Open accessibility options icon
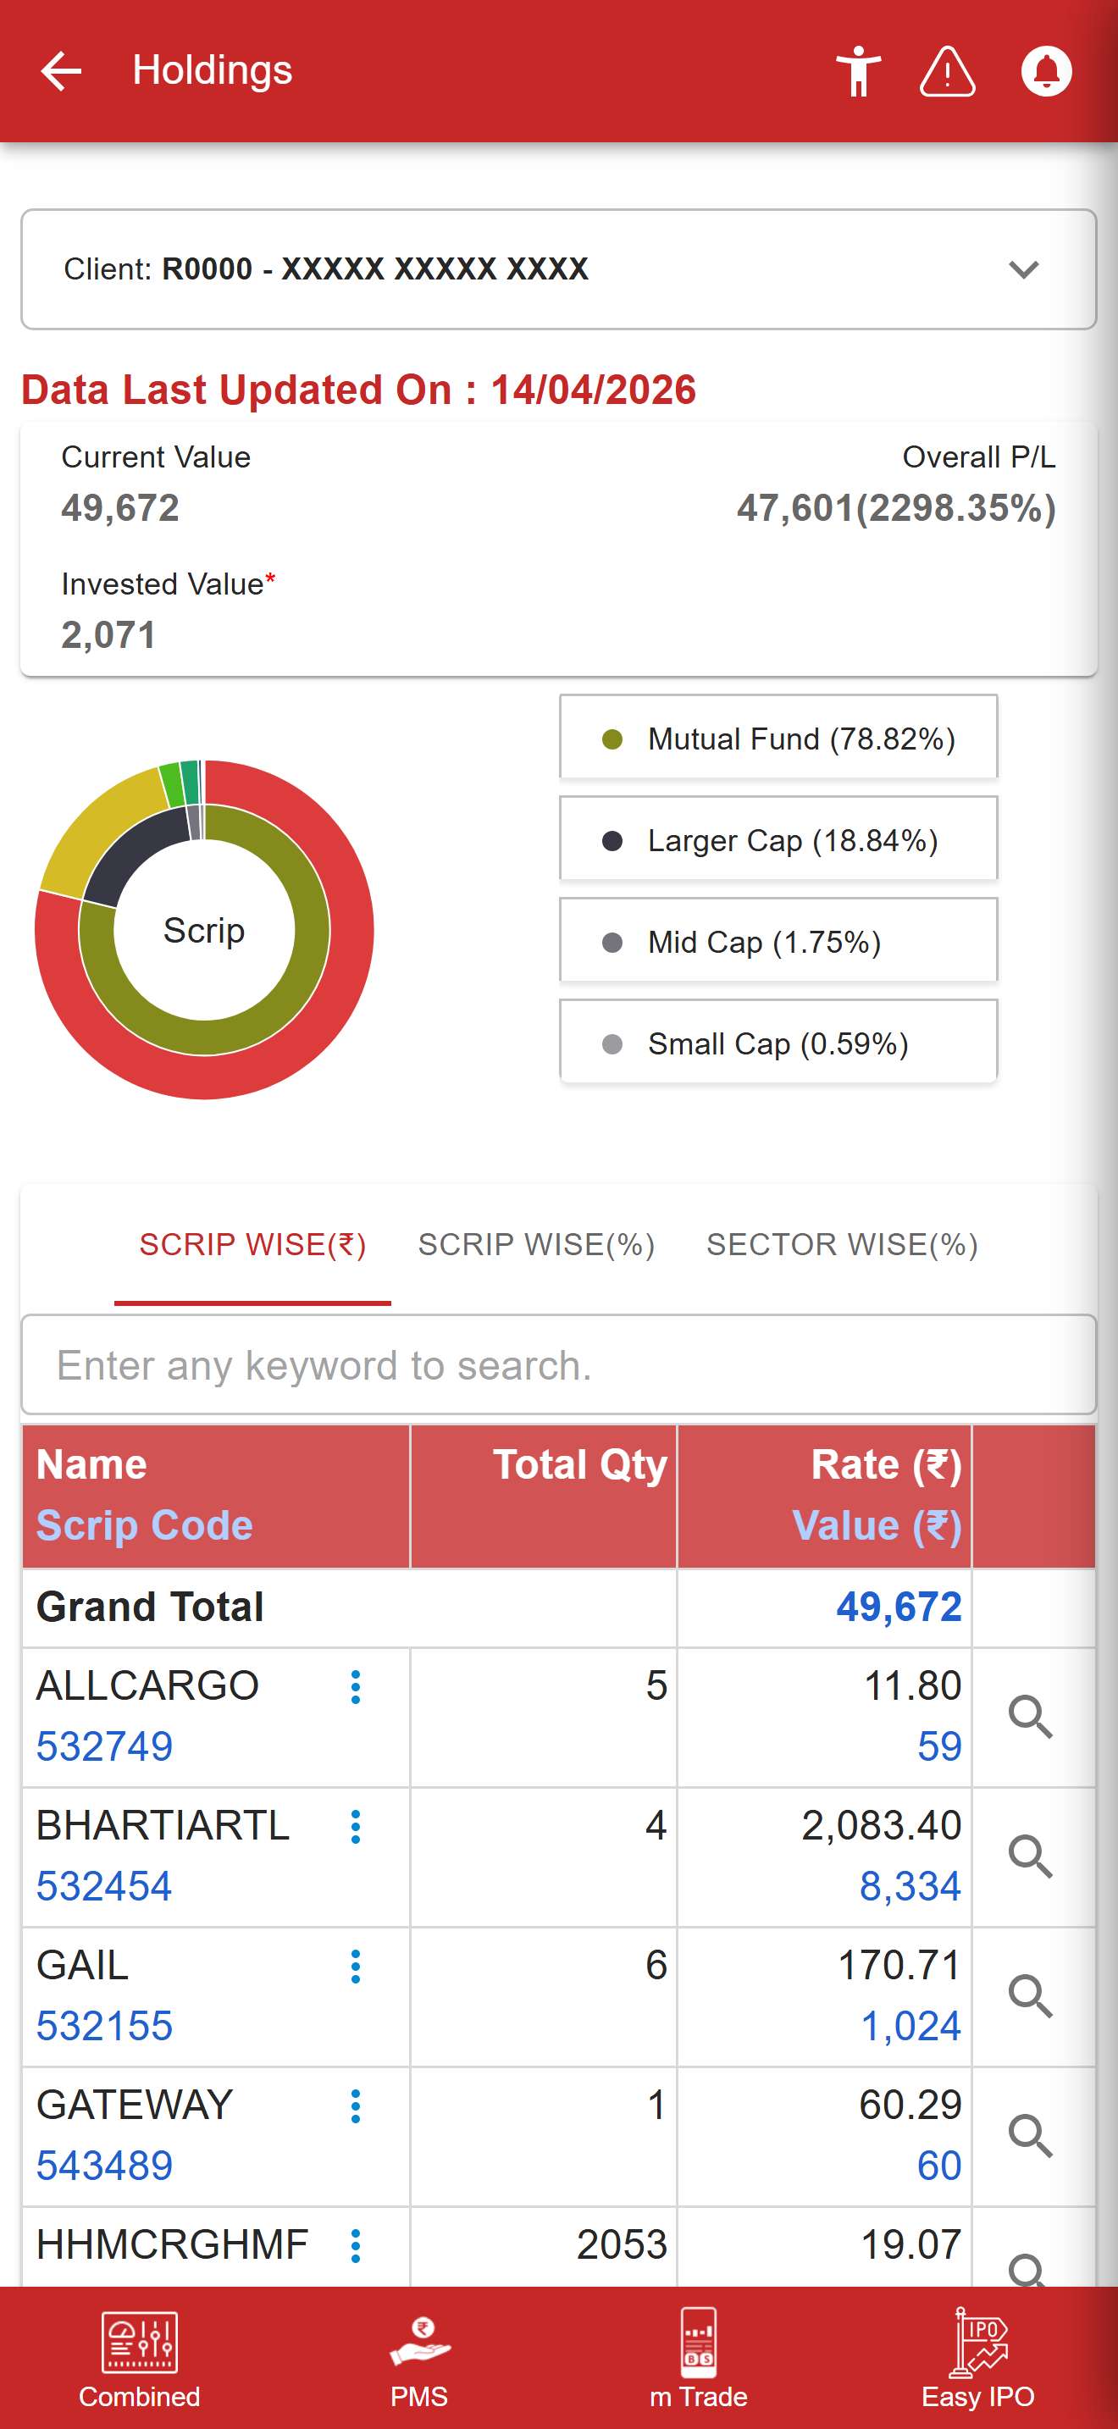Image resolution: width=1118 pixels, height=2429 pixels. click(858, 72)
